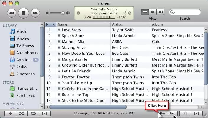Click the Burn Disc button
This screenshot has height=118, width=208.
pos(168,113)
